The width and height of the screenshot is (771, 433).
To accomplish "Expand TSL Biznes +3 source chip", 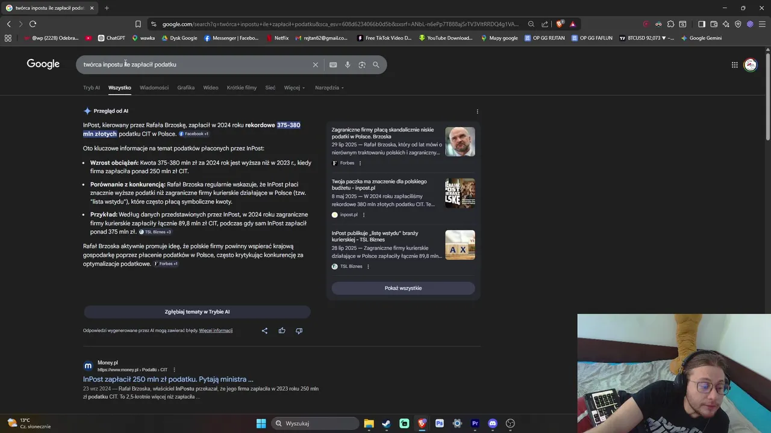I will [x=155, y=232].
